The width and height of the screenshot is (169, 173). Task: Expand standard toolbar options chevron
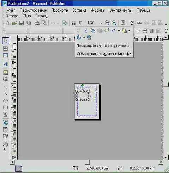coord(132,23)
